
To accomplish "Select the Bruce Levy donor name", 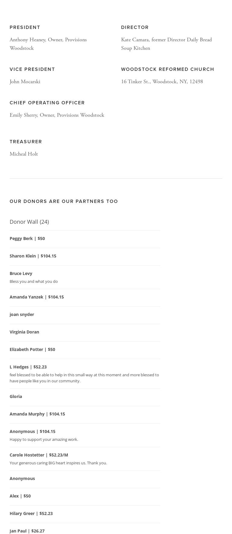I will [x=21, y=273].
